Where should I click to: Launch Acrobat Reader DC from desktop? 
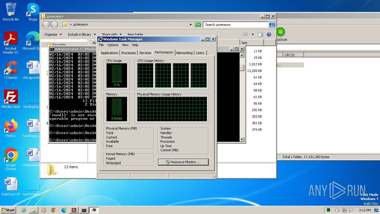point(11,43)
